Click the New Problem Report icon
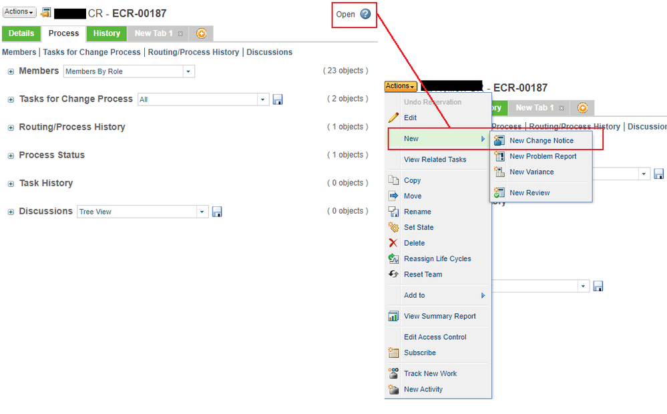Screen dimensions: 667x414 pyautogui.click(x=499, y=156)
